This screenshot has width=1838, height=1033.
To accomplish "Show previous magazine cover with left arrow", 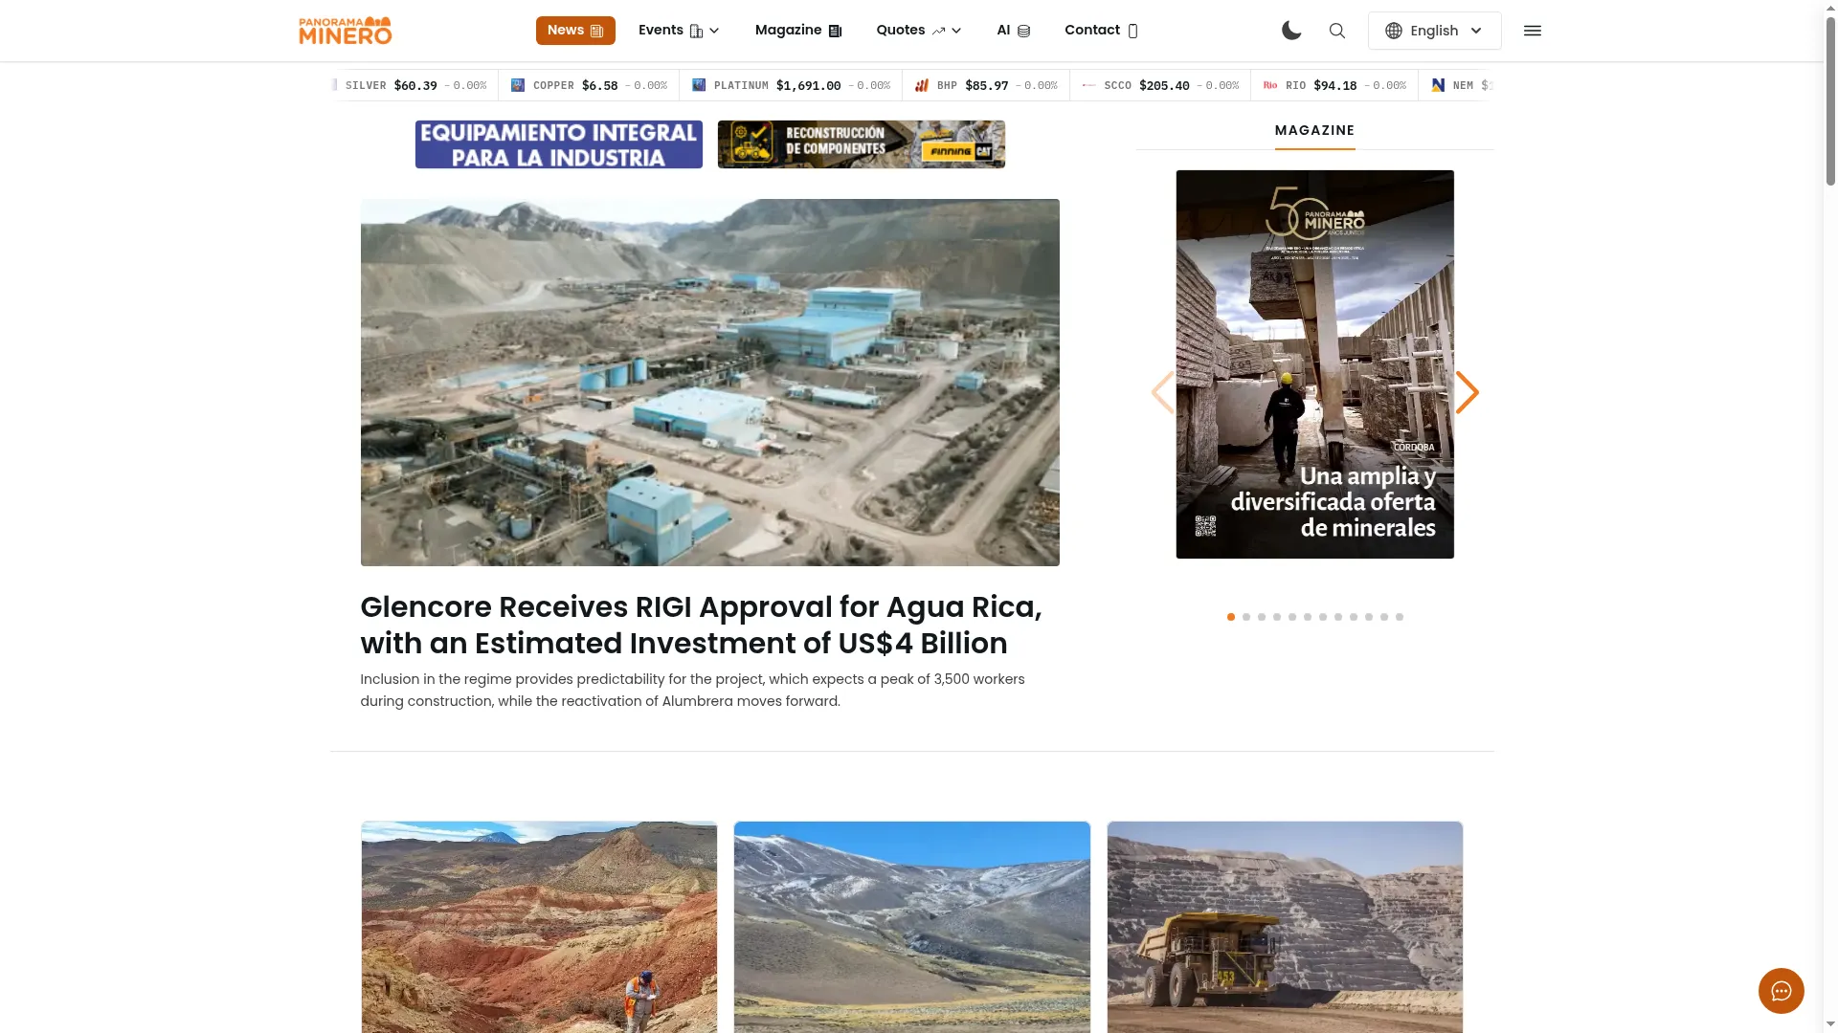I will (x=1162, y=392).
